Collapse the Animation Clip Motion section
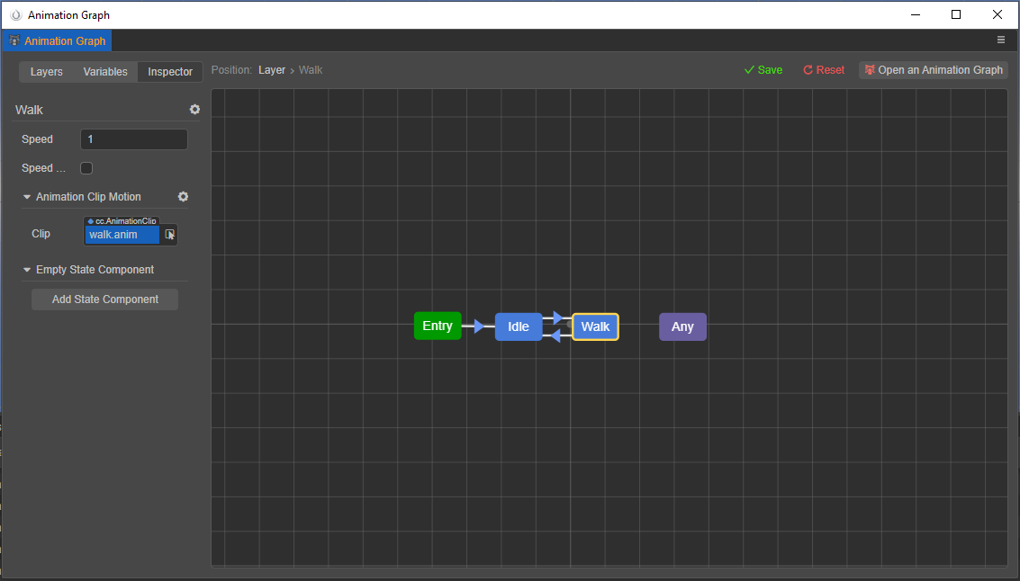The width and height of the screenshot is (1020, 581). (x=27, y=197)
